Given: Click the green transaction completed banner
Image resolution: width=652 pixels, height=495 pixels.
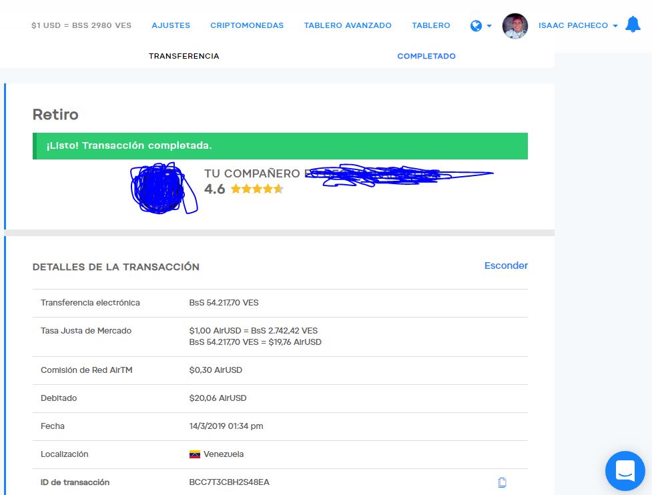Looking at the screenshot, I should pos(280,146).
